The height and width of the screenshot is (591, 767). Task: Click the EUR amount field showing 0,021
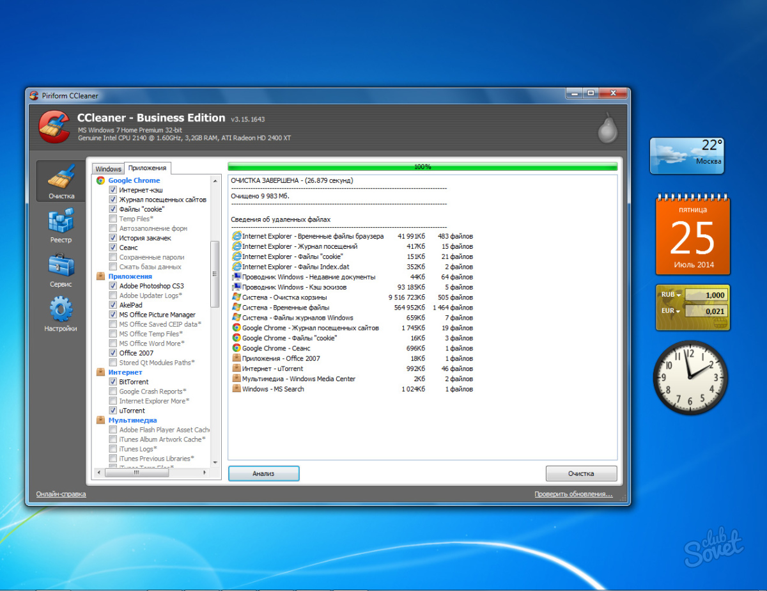click(706, 311)
